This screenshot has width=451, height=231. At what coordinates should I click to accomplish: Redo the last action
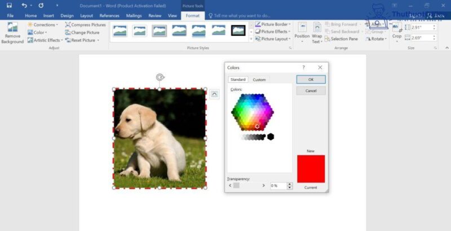[41, 6]
